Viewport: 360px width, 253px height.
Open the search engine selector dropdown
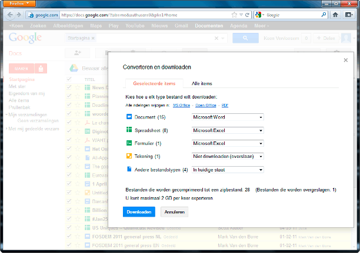coord(259,15)
